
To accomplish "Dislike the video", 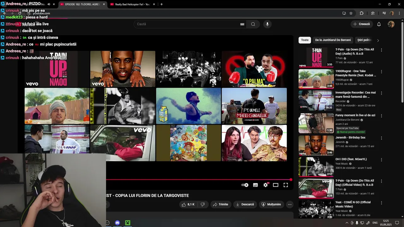I will (x=203, y=204).
